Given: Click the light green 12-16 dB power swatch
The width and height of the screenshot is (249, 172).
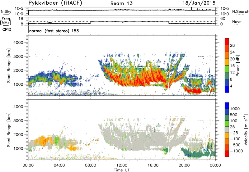Looking at the screenshot, I should pos(227,69).
